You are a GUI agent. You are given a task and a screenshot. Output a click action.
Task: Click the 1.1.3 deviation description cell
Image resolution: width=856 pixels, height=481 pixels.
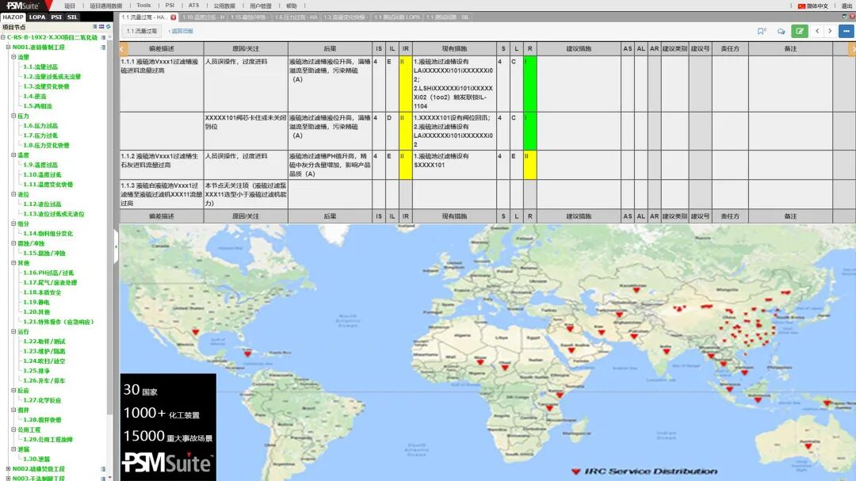162,194
